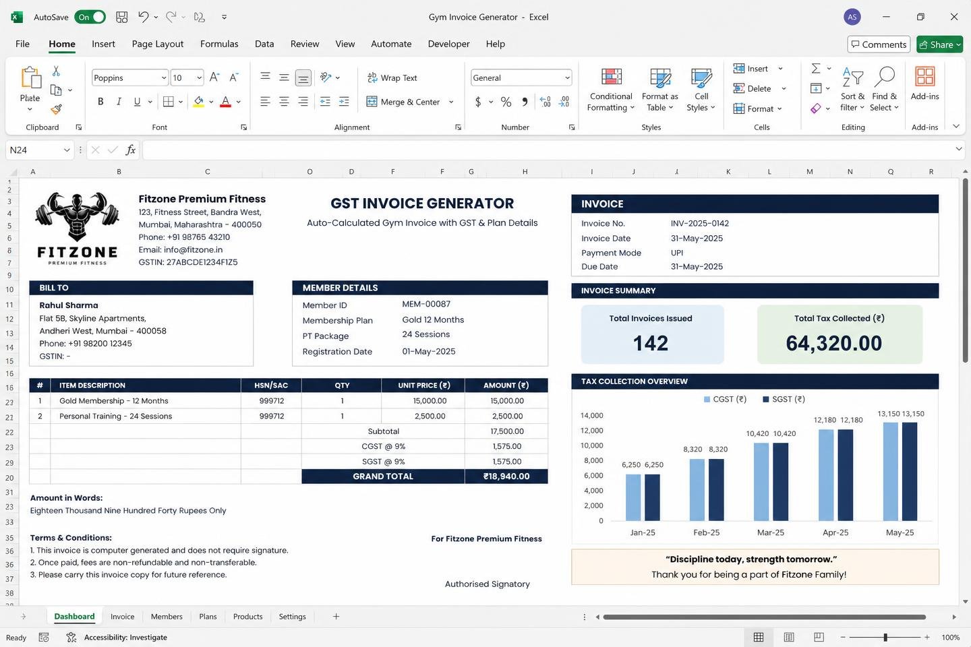The image size is (971, 647).
Task: Click the formula bar input field
Action: 548,150
